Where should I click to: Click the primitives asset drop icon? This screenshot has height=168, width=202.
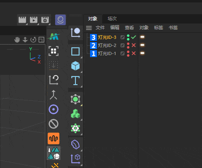click(54, 153)
